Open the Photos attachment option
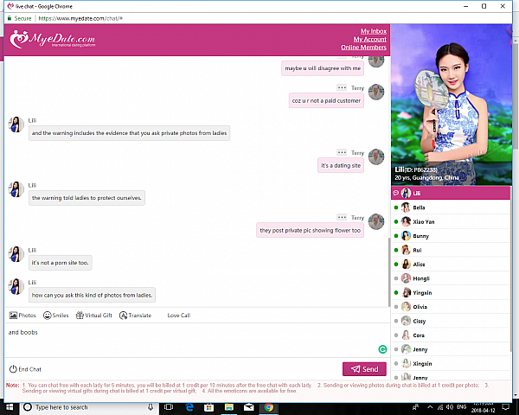Screen dimensions: 519x415 click(x=22, y=316)
